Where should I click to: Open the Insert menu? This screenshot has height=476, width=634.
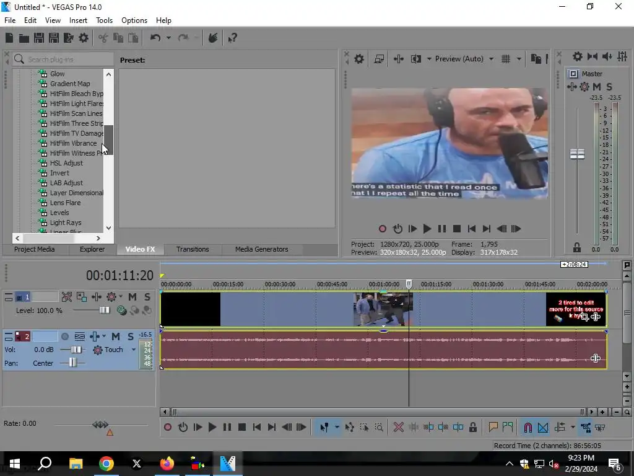click(78, 20)
